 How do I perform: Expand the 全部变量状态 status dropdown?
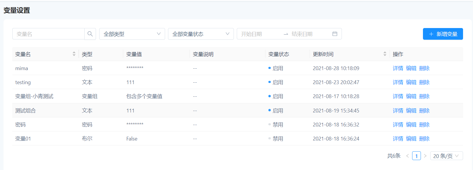click(201, 34)
